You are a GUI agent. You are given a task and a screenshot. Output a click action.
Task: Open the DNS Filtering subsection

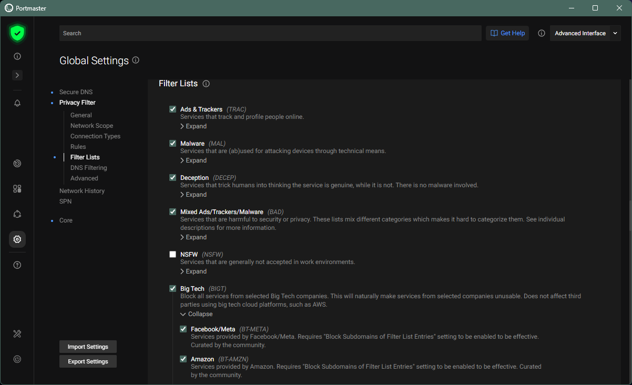(x=88, y=168)
